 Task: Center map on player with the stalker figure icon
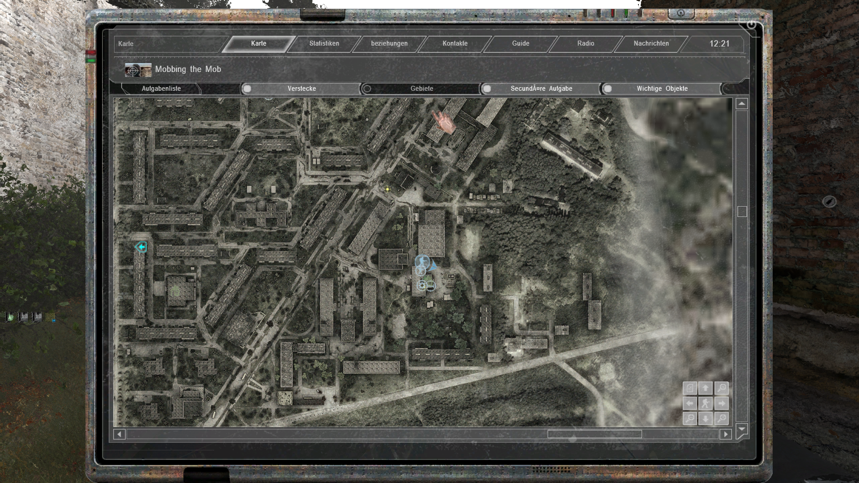[x=706, y=403]
